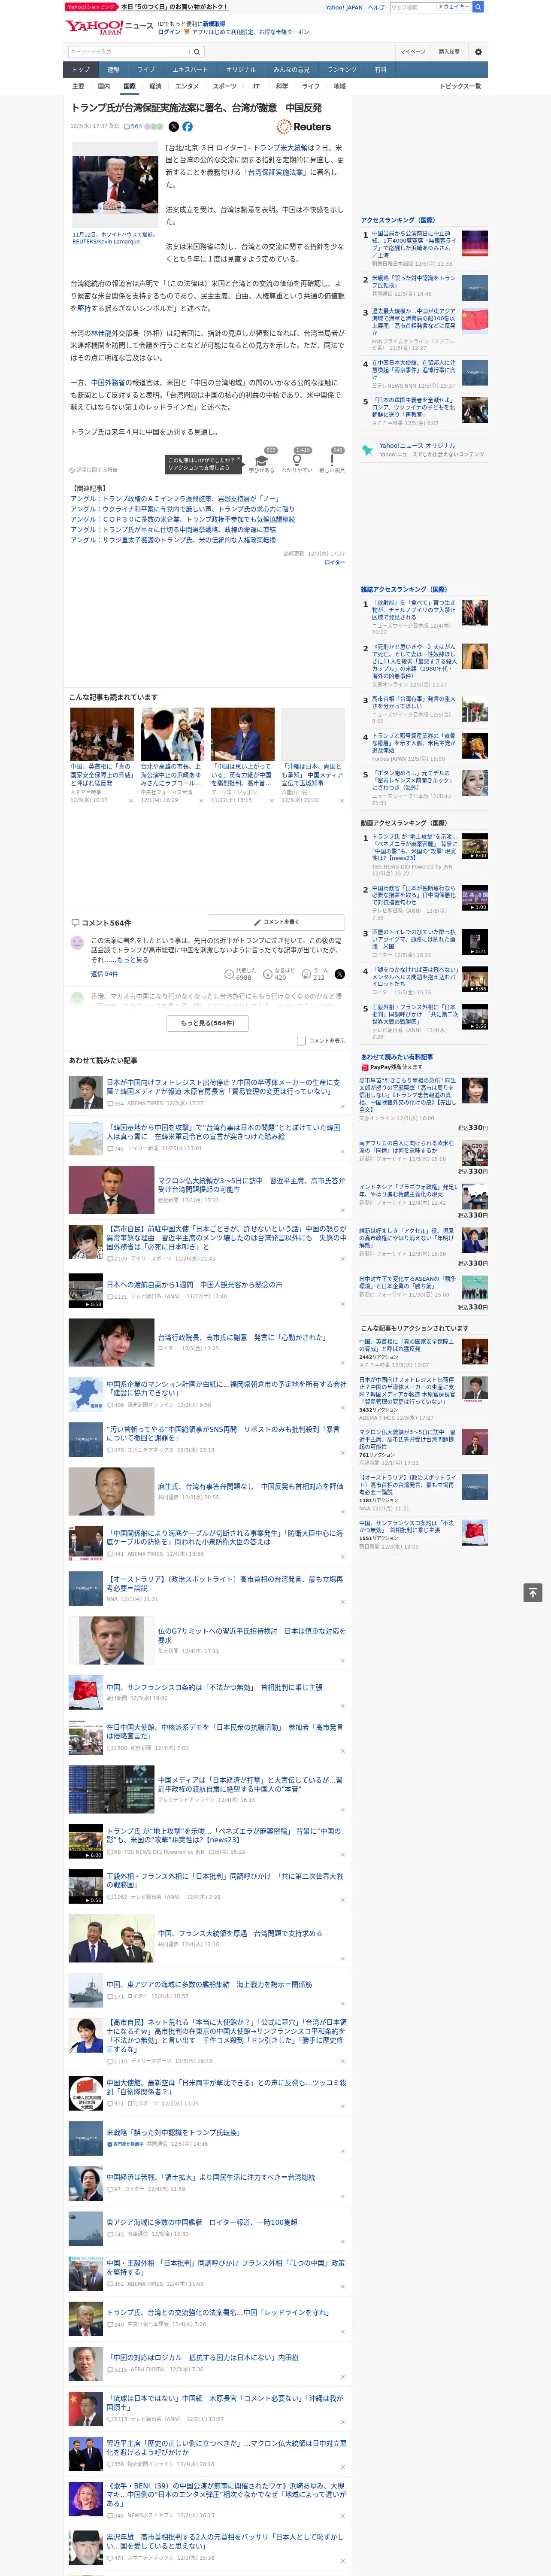Open マイページ button
The height and width of the screenshot is (2576, 551).
[x=413, y=51]
